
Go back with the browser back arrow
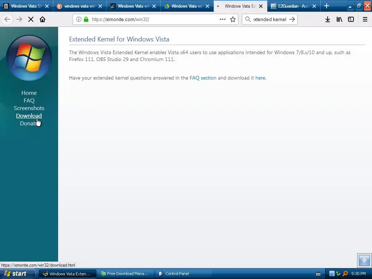[x=7, y=19]
